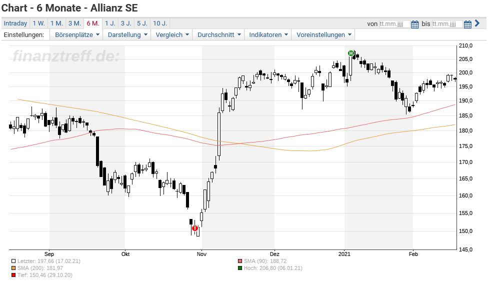Viewport: 490px width, 281px height.
Task: Click the 'Chart - 6 Monate - Allianz SE' heading
Action: [x=69, y=8]
